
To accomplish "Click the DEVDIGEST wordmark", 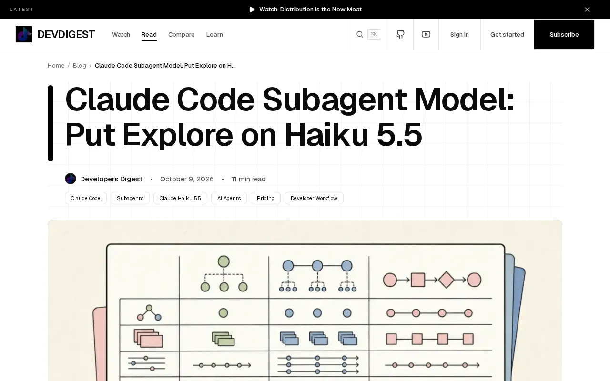I will pyautogui.click(x=66, y=34).
